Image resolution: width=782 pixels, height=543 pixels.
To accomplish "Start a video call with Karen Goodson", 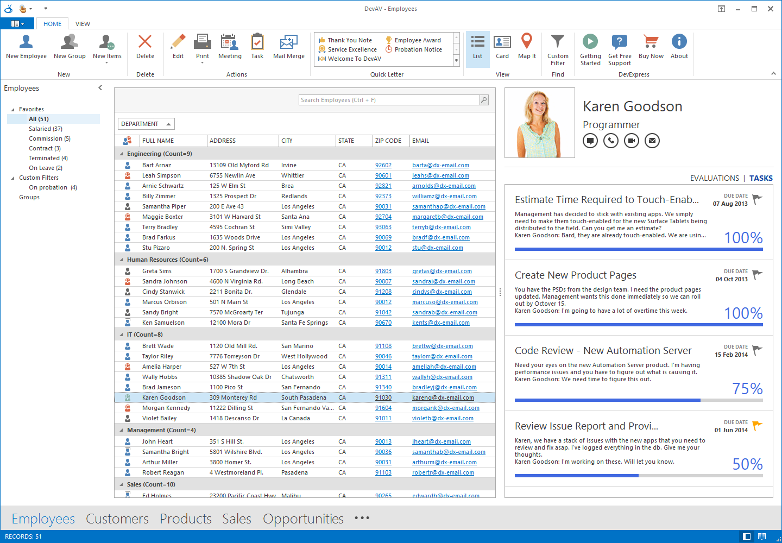I will [632, 140].
